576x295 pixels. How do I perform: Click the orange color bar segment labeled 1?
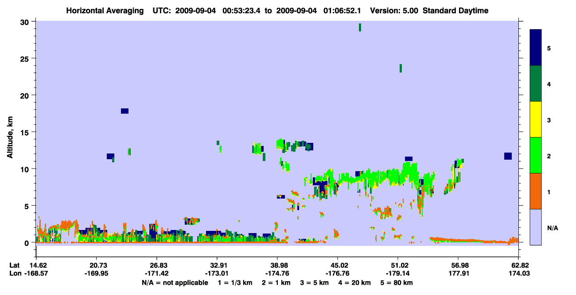pos(536,191)
